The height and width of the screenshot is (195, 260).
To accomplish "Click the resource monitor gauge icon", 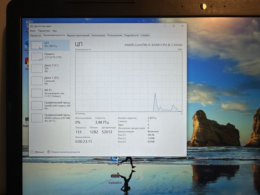I will click(48, 152).
